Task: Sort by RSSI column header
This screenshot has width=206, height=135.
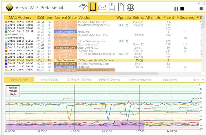Action: [x=40, y=17]
